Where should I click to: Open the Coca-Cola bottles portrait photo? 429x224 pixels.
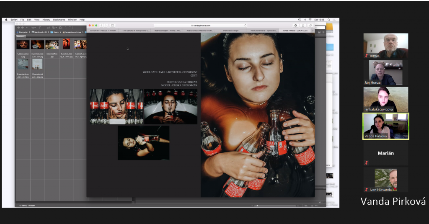click(x=116, y=107)
